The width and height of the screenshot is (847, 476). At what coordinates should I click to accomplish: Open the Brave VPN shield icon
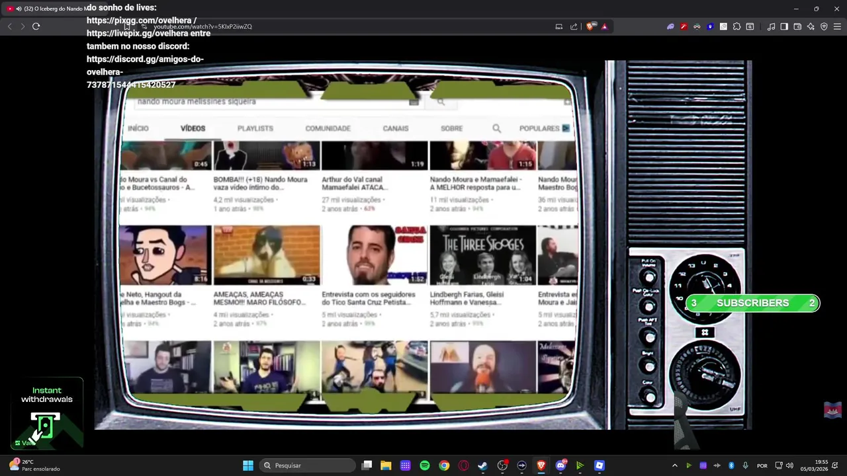coord(824,26)
